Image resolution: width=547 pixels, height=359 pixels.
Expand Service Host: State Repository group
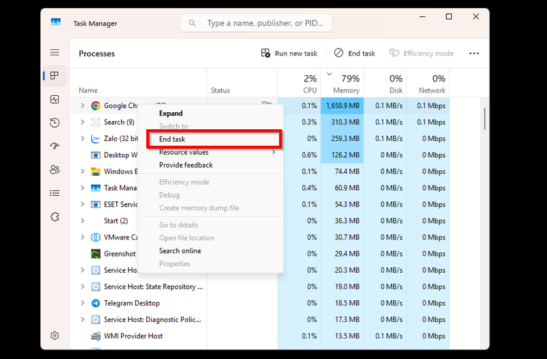tap(82, 287)
